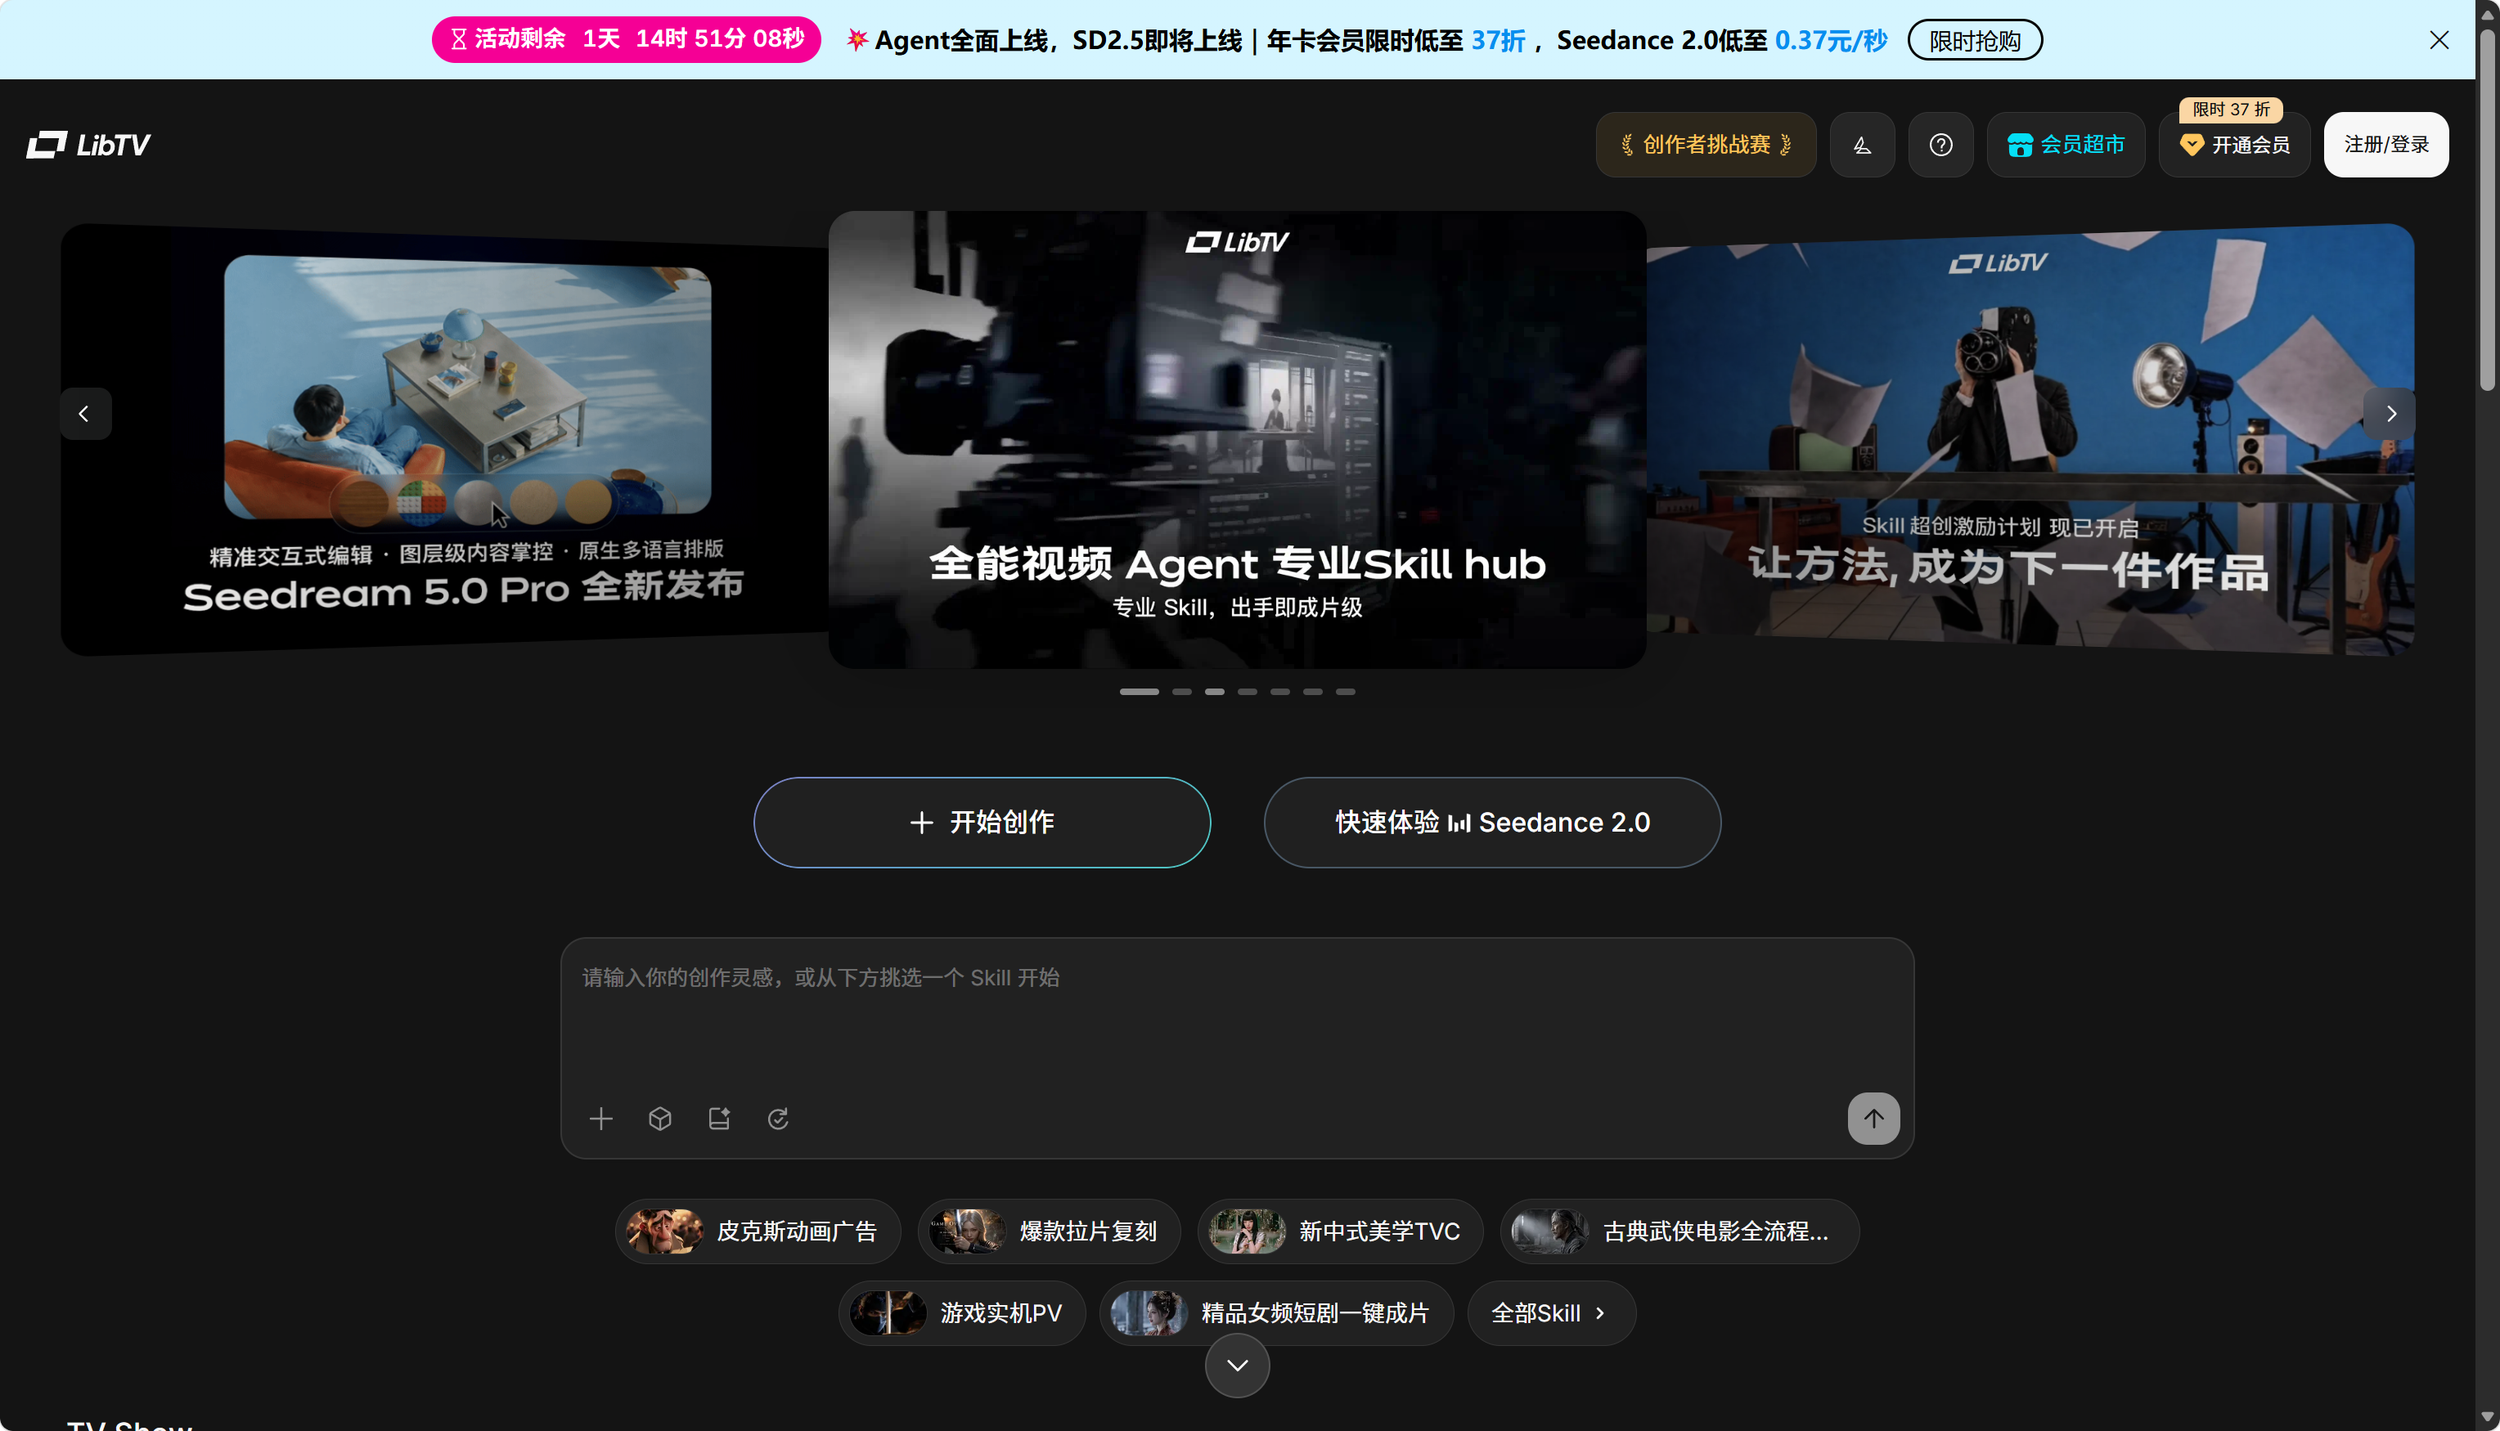Click Seedream 5.0 Pro banner slide

[444, 439]
